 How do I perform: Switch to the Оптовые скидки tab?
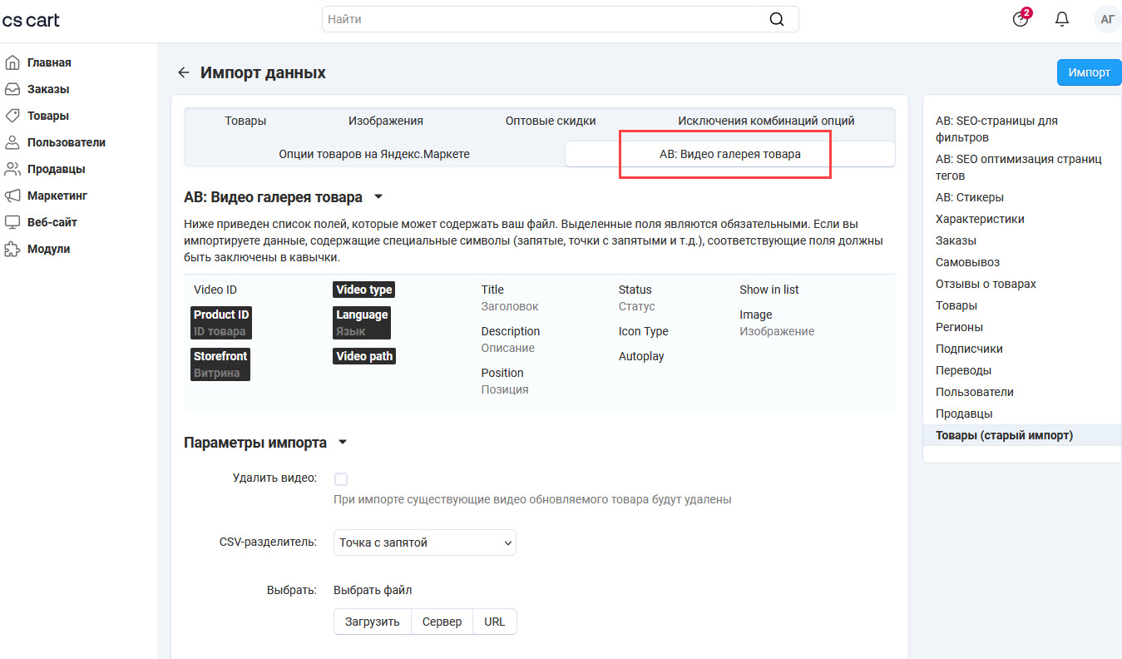[x=550, y=121]
